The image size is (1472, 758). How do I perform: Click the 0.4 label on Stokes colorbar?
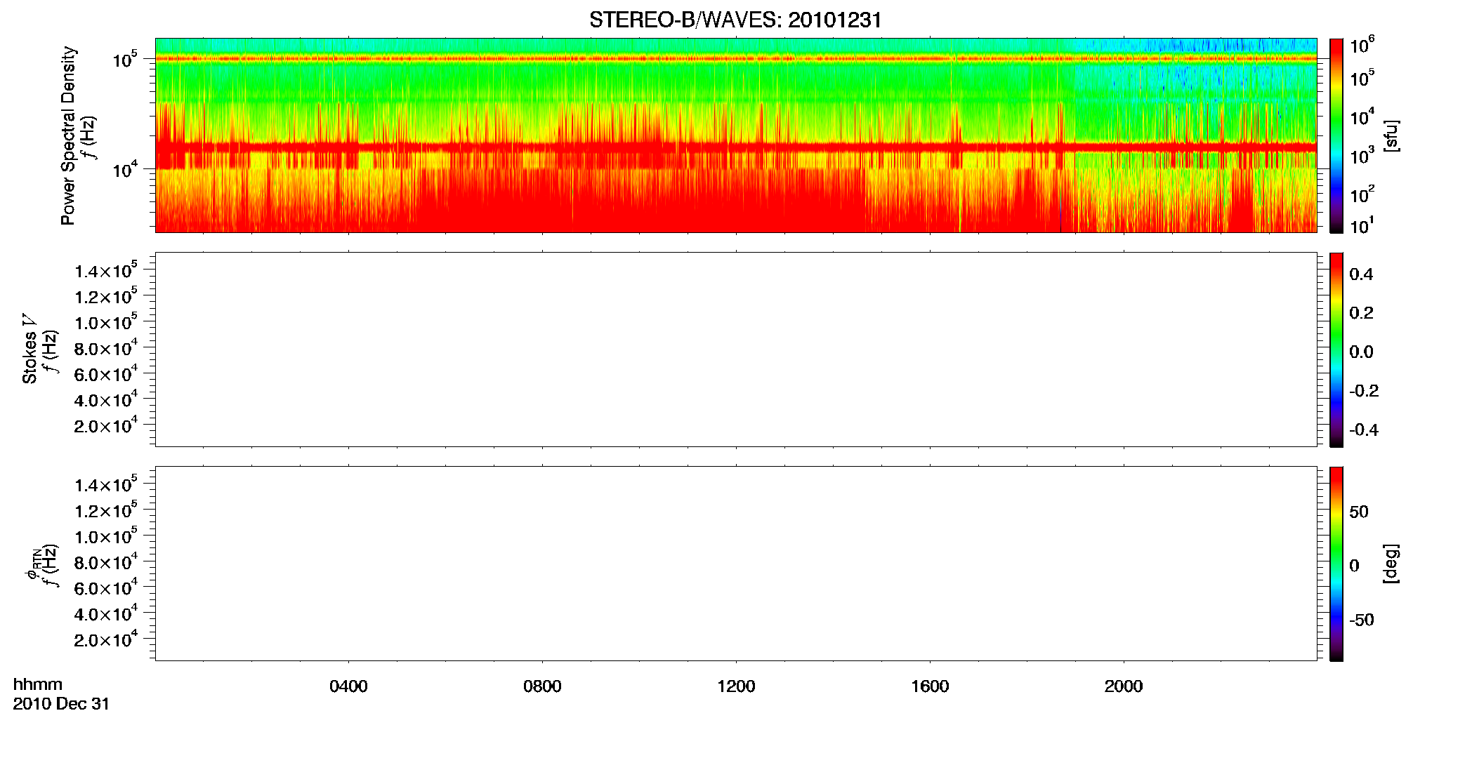[1361, 274]
